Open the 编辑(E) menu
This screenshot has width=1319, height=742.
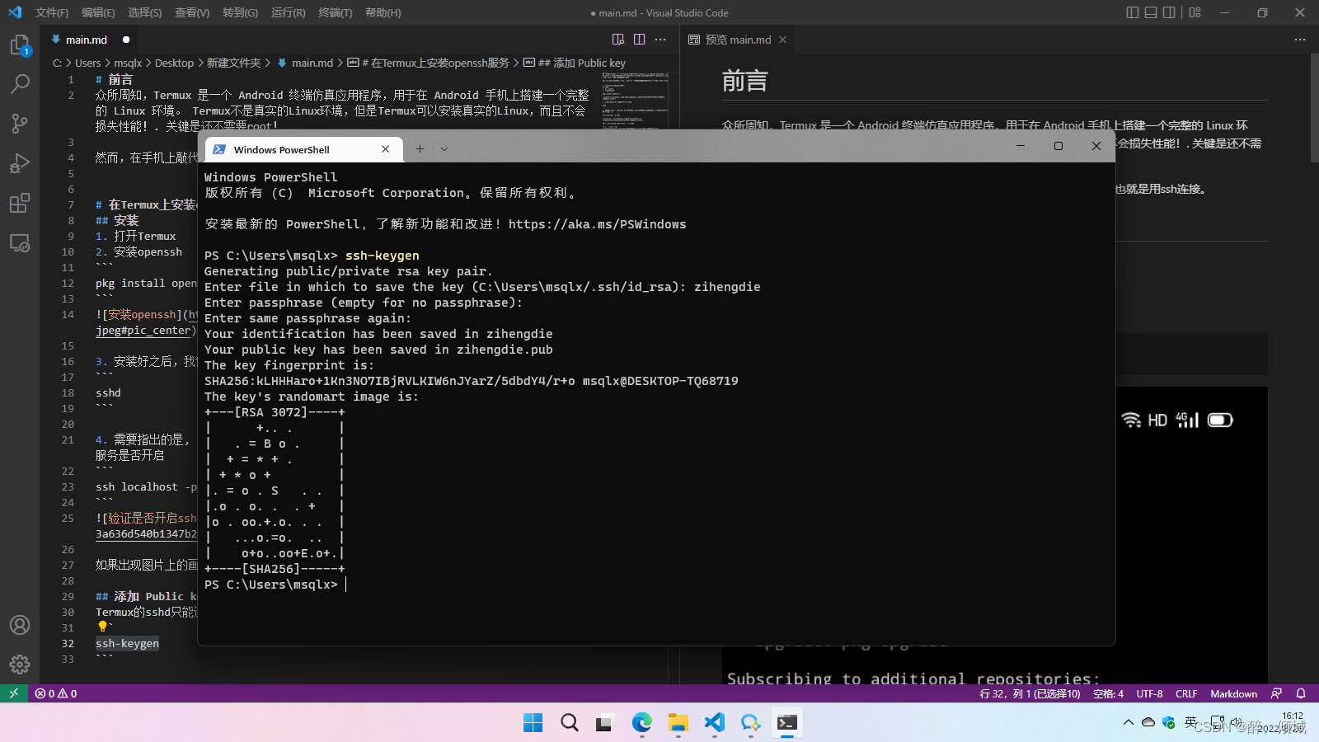tap(98, 12)
